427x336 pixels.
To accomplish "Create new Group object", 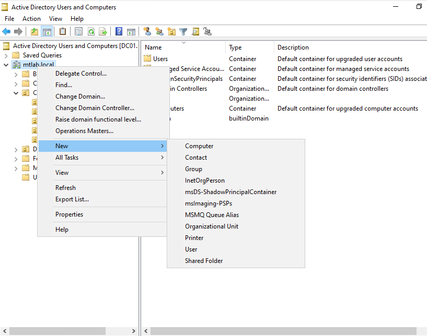I will pos(236,169).
